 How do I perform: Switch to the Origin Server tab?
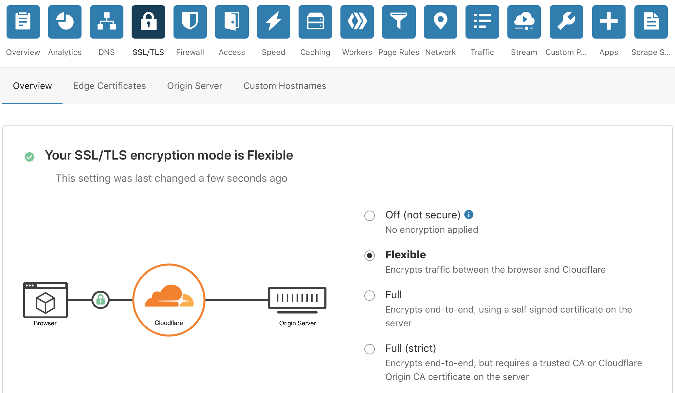pyautogui.click(x=194, y=86)
